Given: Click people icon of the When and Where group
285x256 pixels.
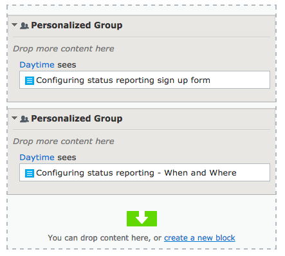Looking at the screenshot, I should (24, 119).
